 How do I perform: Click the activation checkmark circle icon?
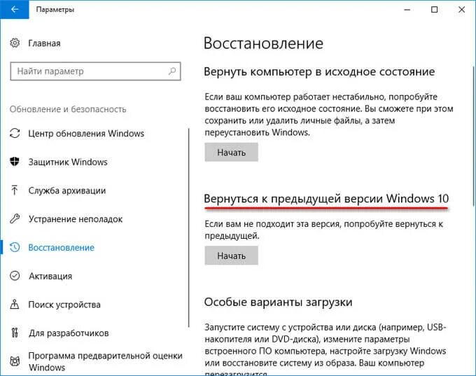point(15,276)
